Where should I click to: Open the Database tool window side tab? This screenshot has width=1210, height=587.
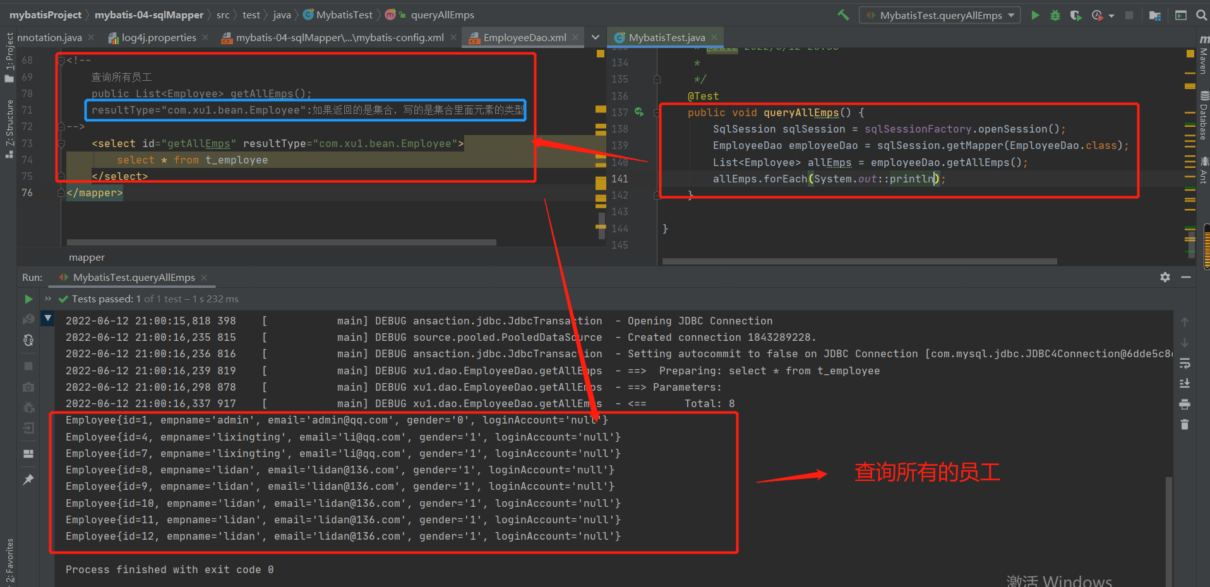(1204, 116)
